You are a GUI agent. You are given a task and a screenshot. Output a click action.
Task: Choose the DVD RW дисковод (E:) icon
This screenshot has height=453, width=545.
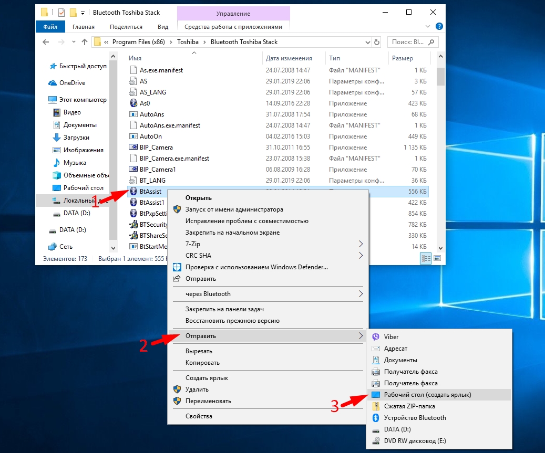tap(375, 441)
